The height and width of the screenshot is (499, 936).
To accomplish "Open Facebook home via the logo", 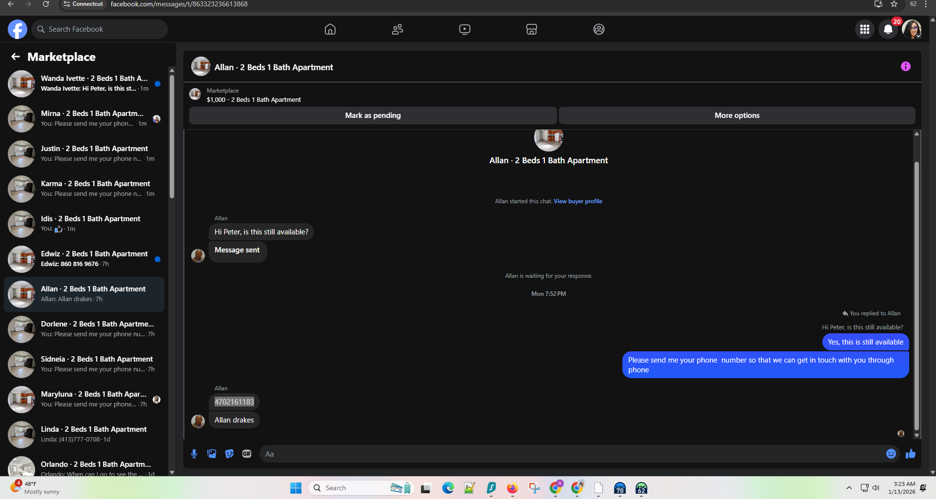I will coord(18,29).
